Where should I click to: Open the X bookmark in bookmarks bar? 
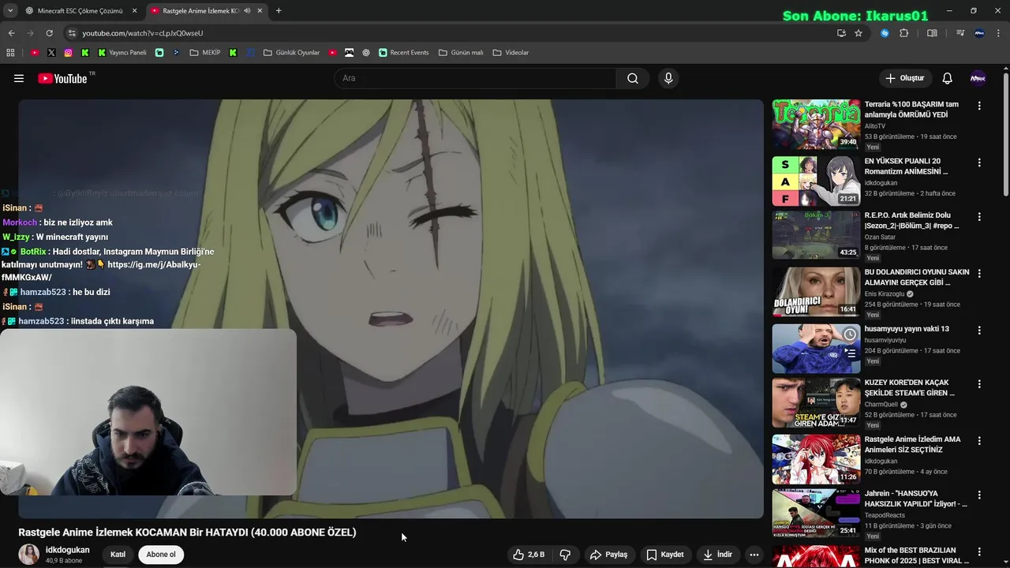click(x=51, y=53)
